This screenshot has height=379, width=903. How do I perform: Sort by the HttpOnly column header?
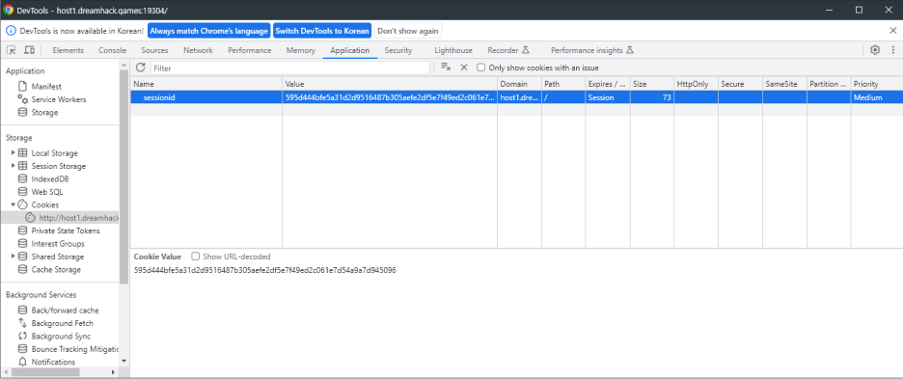[697, 84]
